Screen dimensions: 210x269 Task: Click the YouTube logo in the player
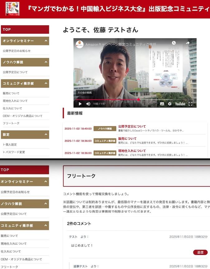coord(180,104)
